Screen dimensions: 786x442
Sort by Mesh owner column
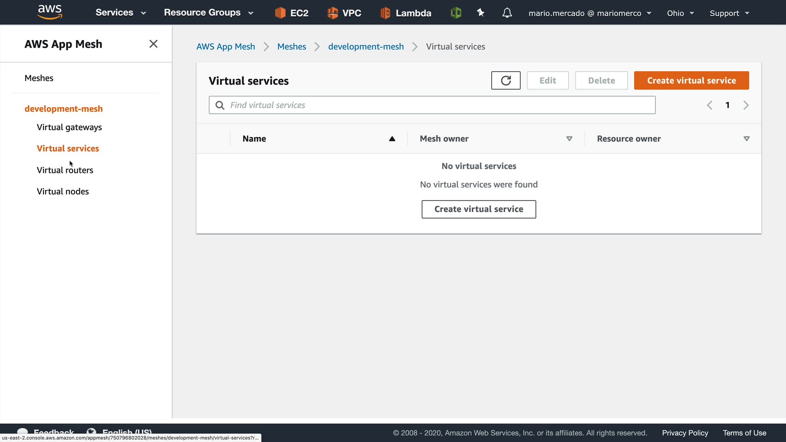click(x=569, y=139)
